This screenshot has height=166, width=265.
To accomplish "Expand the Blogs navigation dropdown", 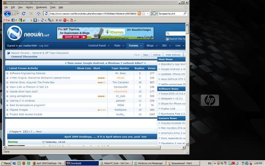I will 157,46.
